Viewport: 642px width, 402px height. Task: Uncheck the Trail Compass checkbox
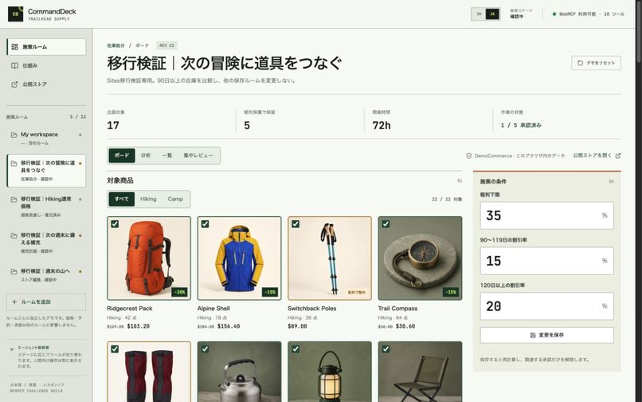point(386,224)
